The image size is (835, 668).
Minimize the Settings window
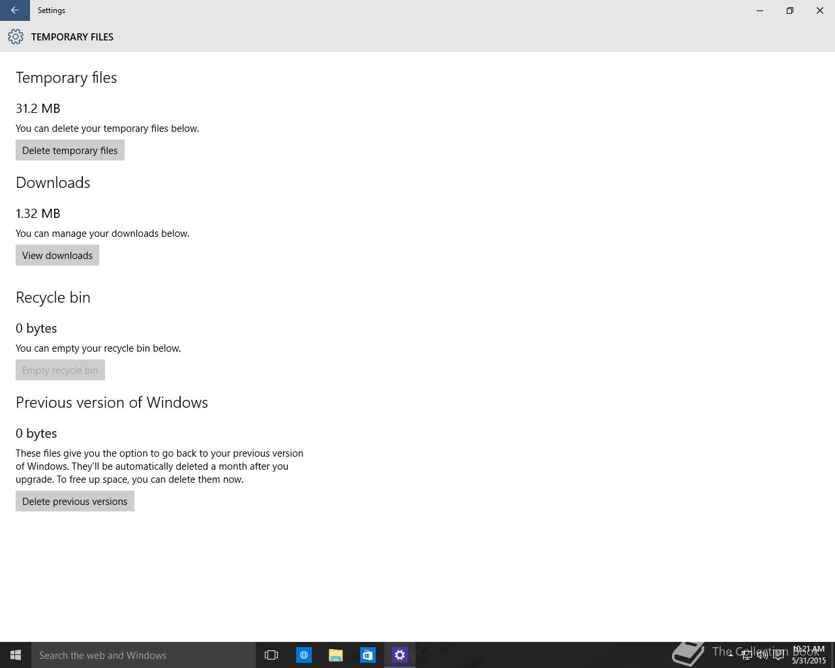760,10
